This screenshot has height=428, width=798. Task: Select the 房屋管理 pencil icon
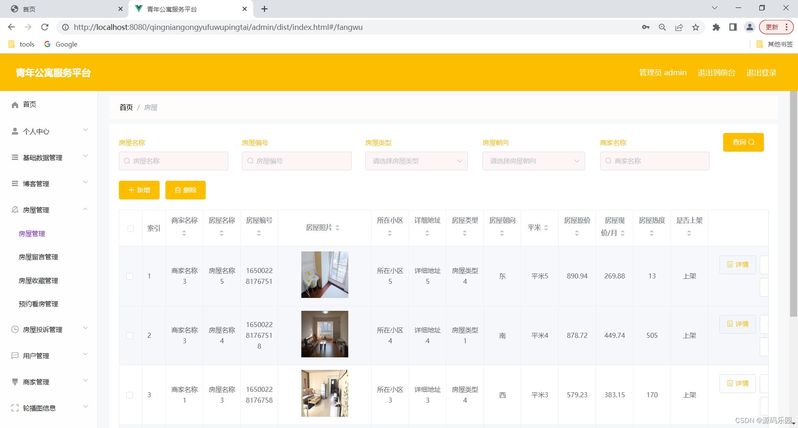coord(15,210)
